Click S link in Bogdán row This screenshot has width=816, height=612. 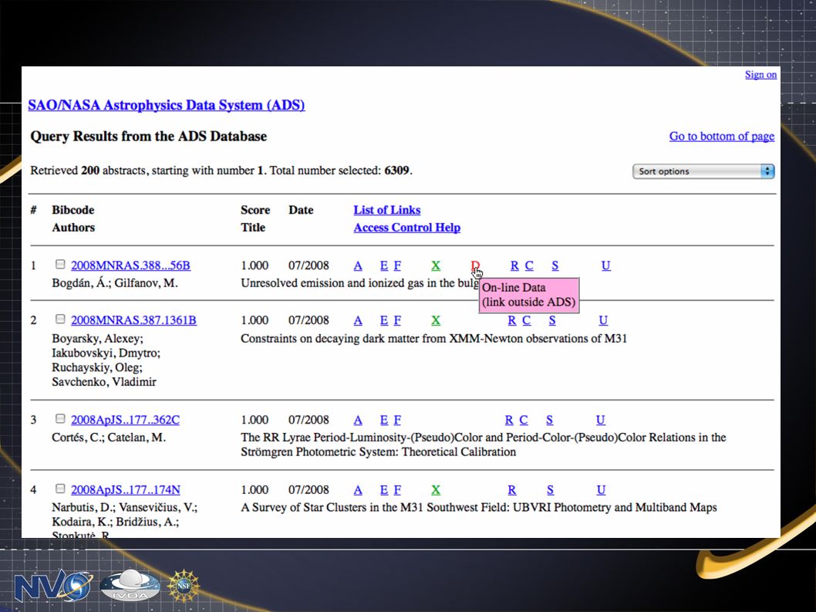point(555,265)
